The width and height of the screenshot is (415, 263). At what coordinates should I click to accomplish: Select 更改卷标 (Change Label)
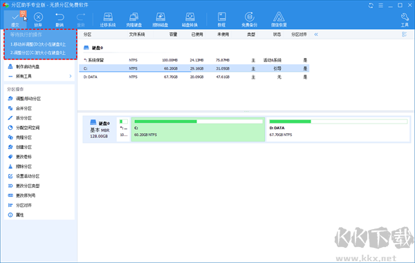pos(24,157)
